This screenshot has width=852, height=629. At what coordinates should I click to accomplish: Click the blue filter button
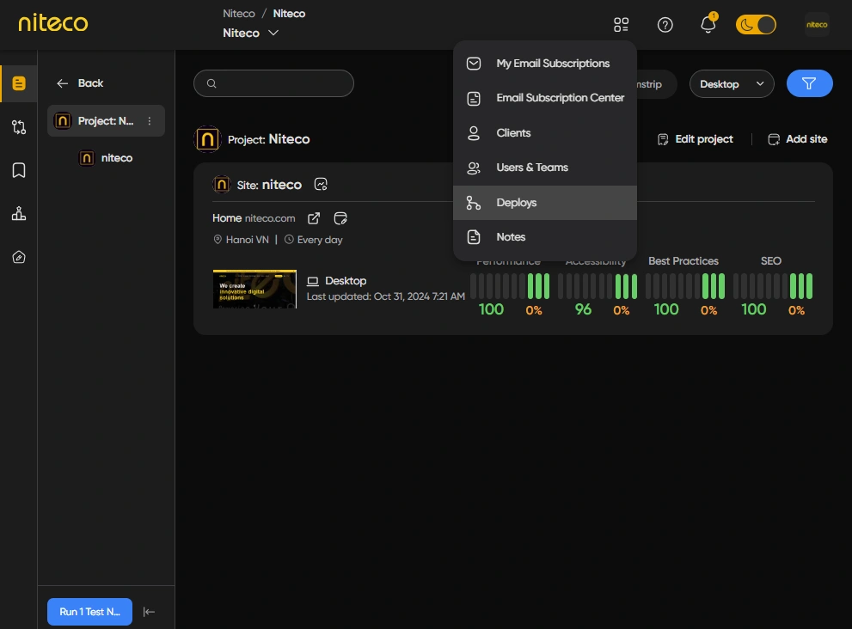tap(809, 83)
